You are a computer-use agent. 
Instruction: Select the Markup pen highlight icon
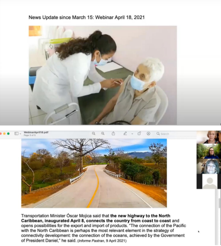[x=125, y=134]
